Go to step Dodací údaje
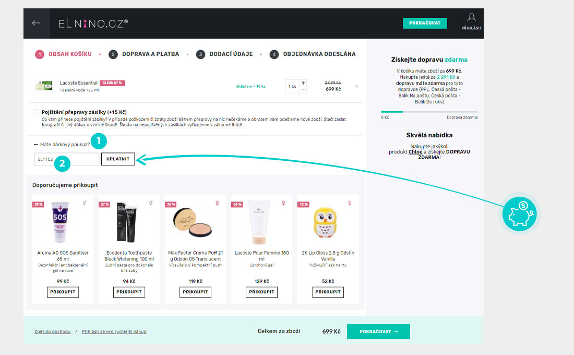The width and height of the screenshot is (574, 355). tap(224, 54)
